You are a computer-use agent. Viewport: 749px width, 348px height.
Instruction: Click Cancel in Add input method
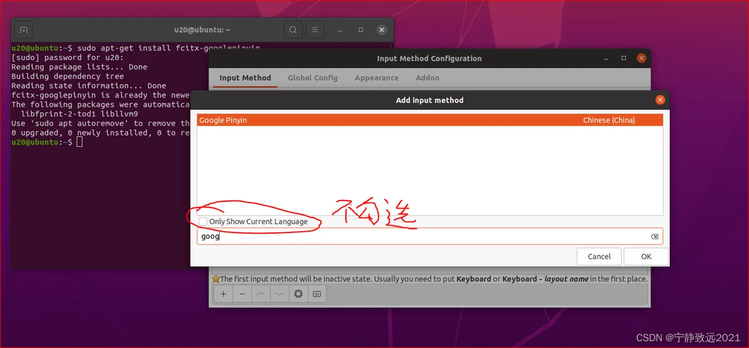[599, 256]
